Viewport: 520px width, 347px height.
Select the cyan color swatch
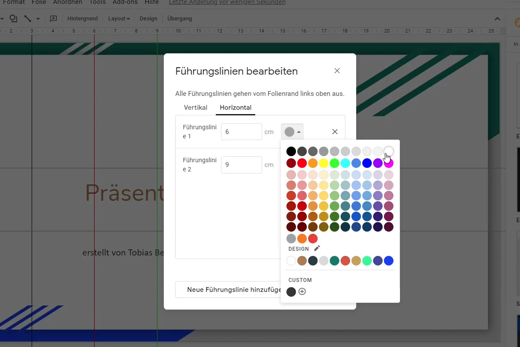(x=345, y=163)
